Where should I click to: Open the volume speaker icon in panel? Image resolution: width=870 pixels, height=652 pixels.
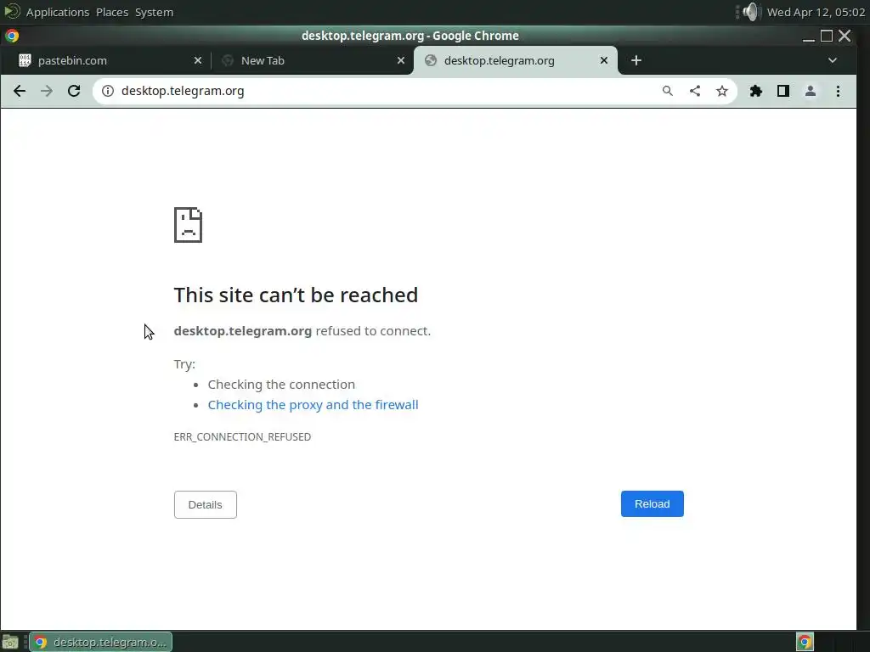(x=750, y=12)
